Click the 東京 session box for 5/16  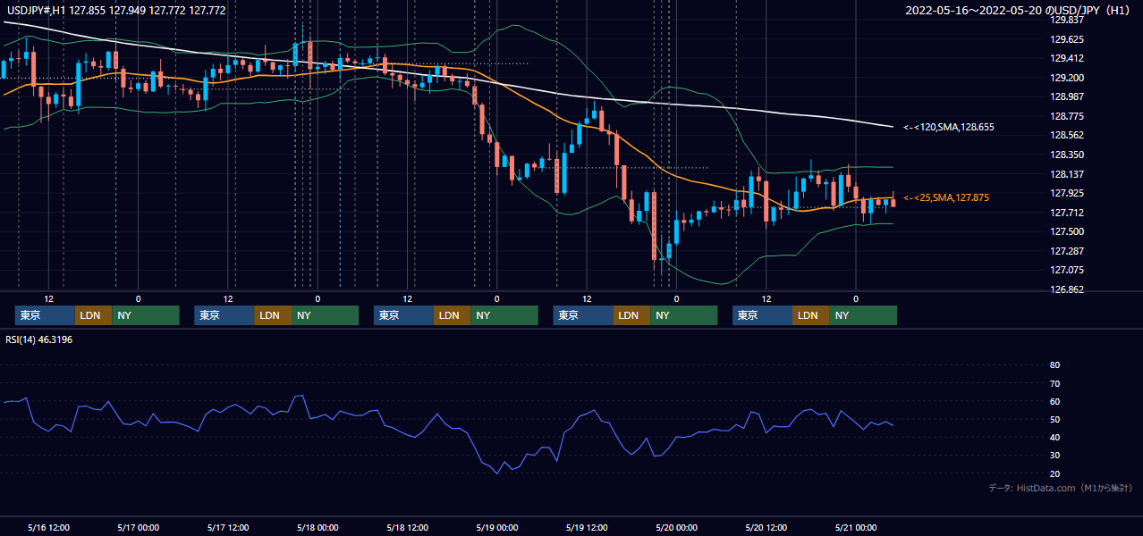(x=46, y=315)
